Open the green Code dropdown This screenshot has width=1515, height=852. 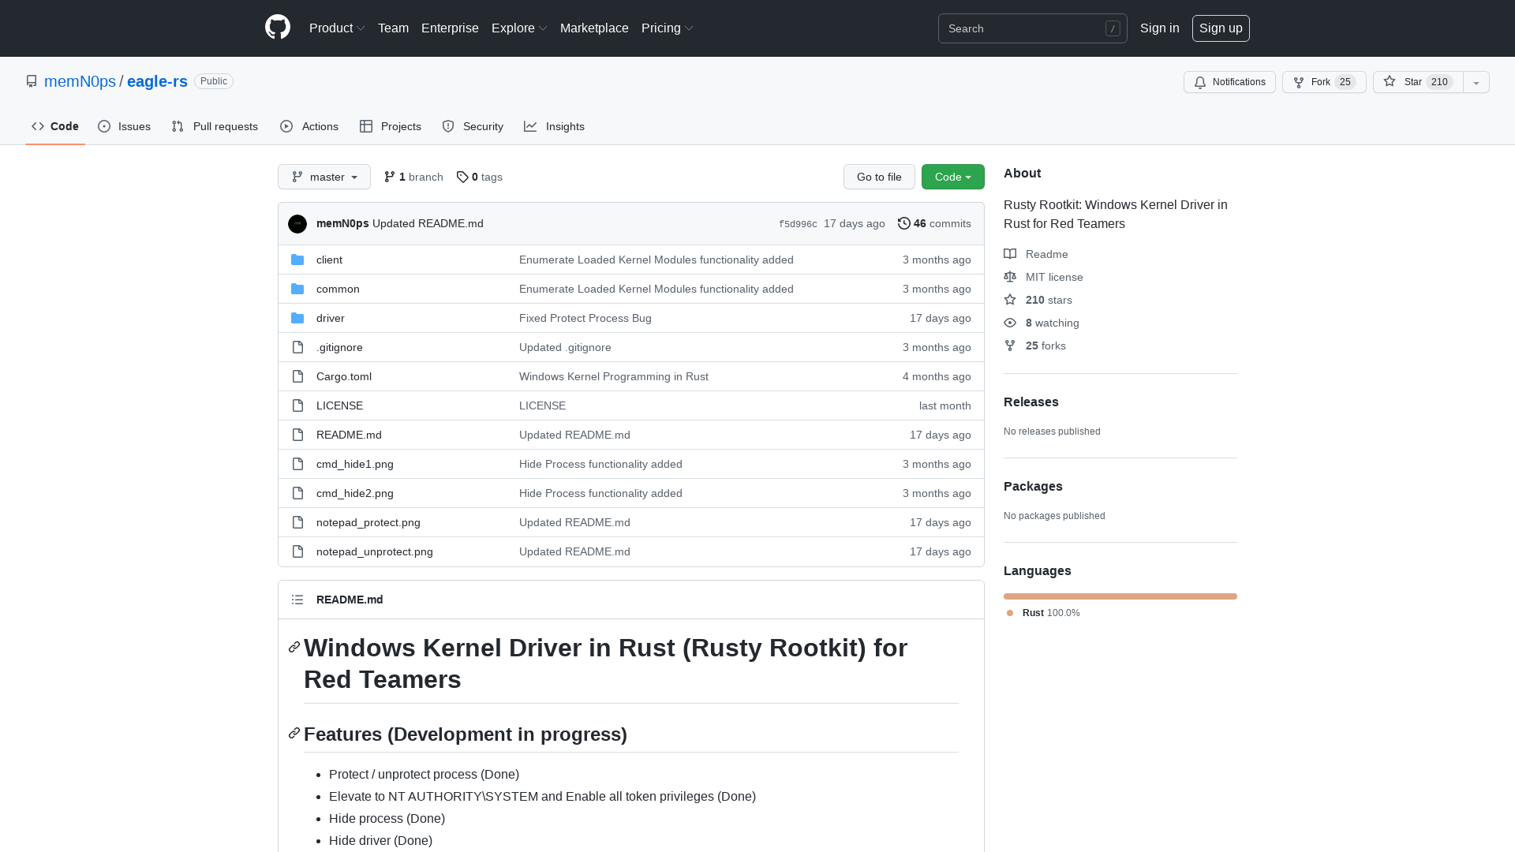coord(953,177)
